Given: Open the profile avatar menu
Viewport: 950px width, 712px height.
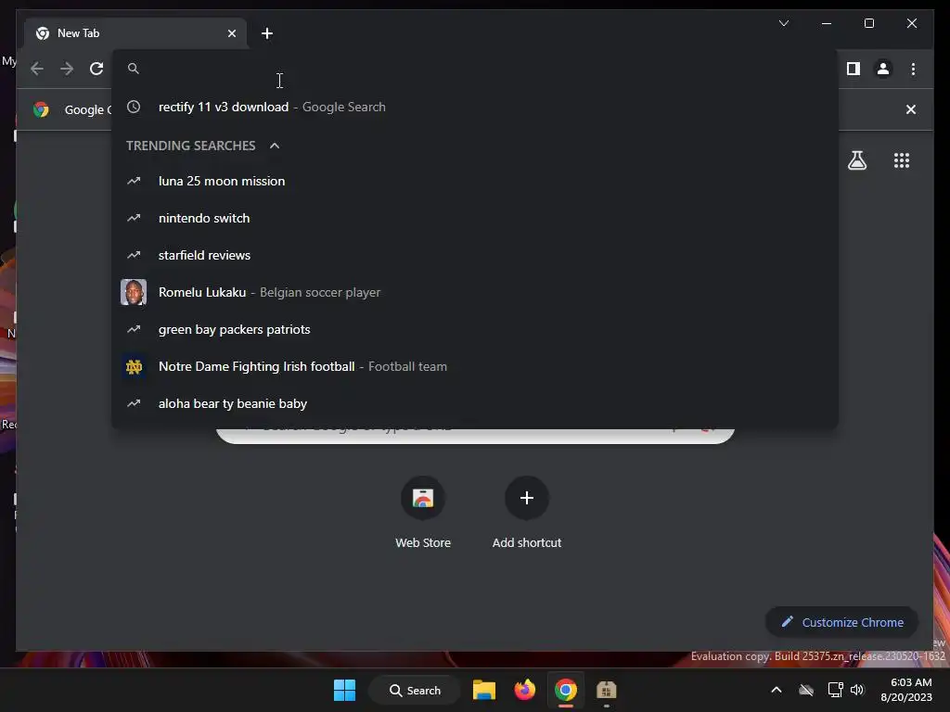Looking at the screenshot, I should pos(883,69).
